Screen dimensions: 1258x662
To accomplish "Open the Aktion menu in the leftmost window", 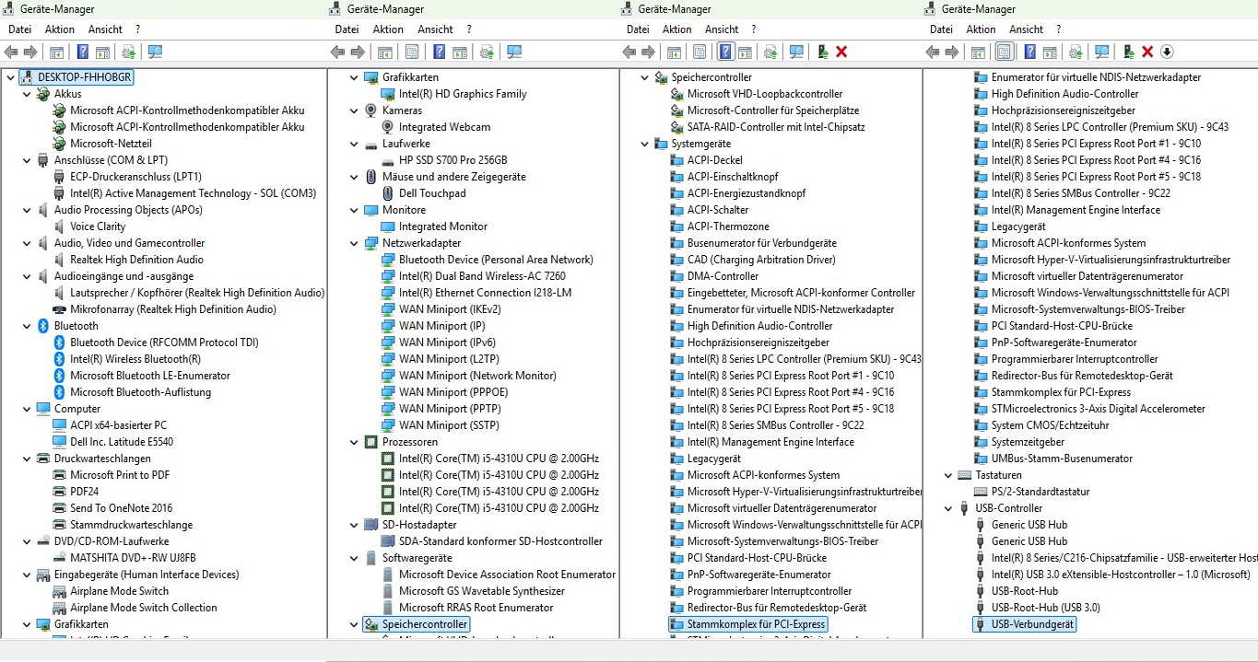I will pos(60,29).
